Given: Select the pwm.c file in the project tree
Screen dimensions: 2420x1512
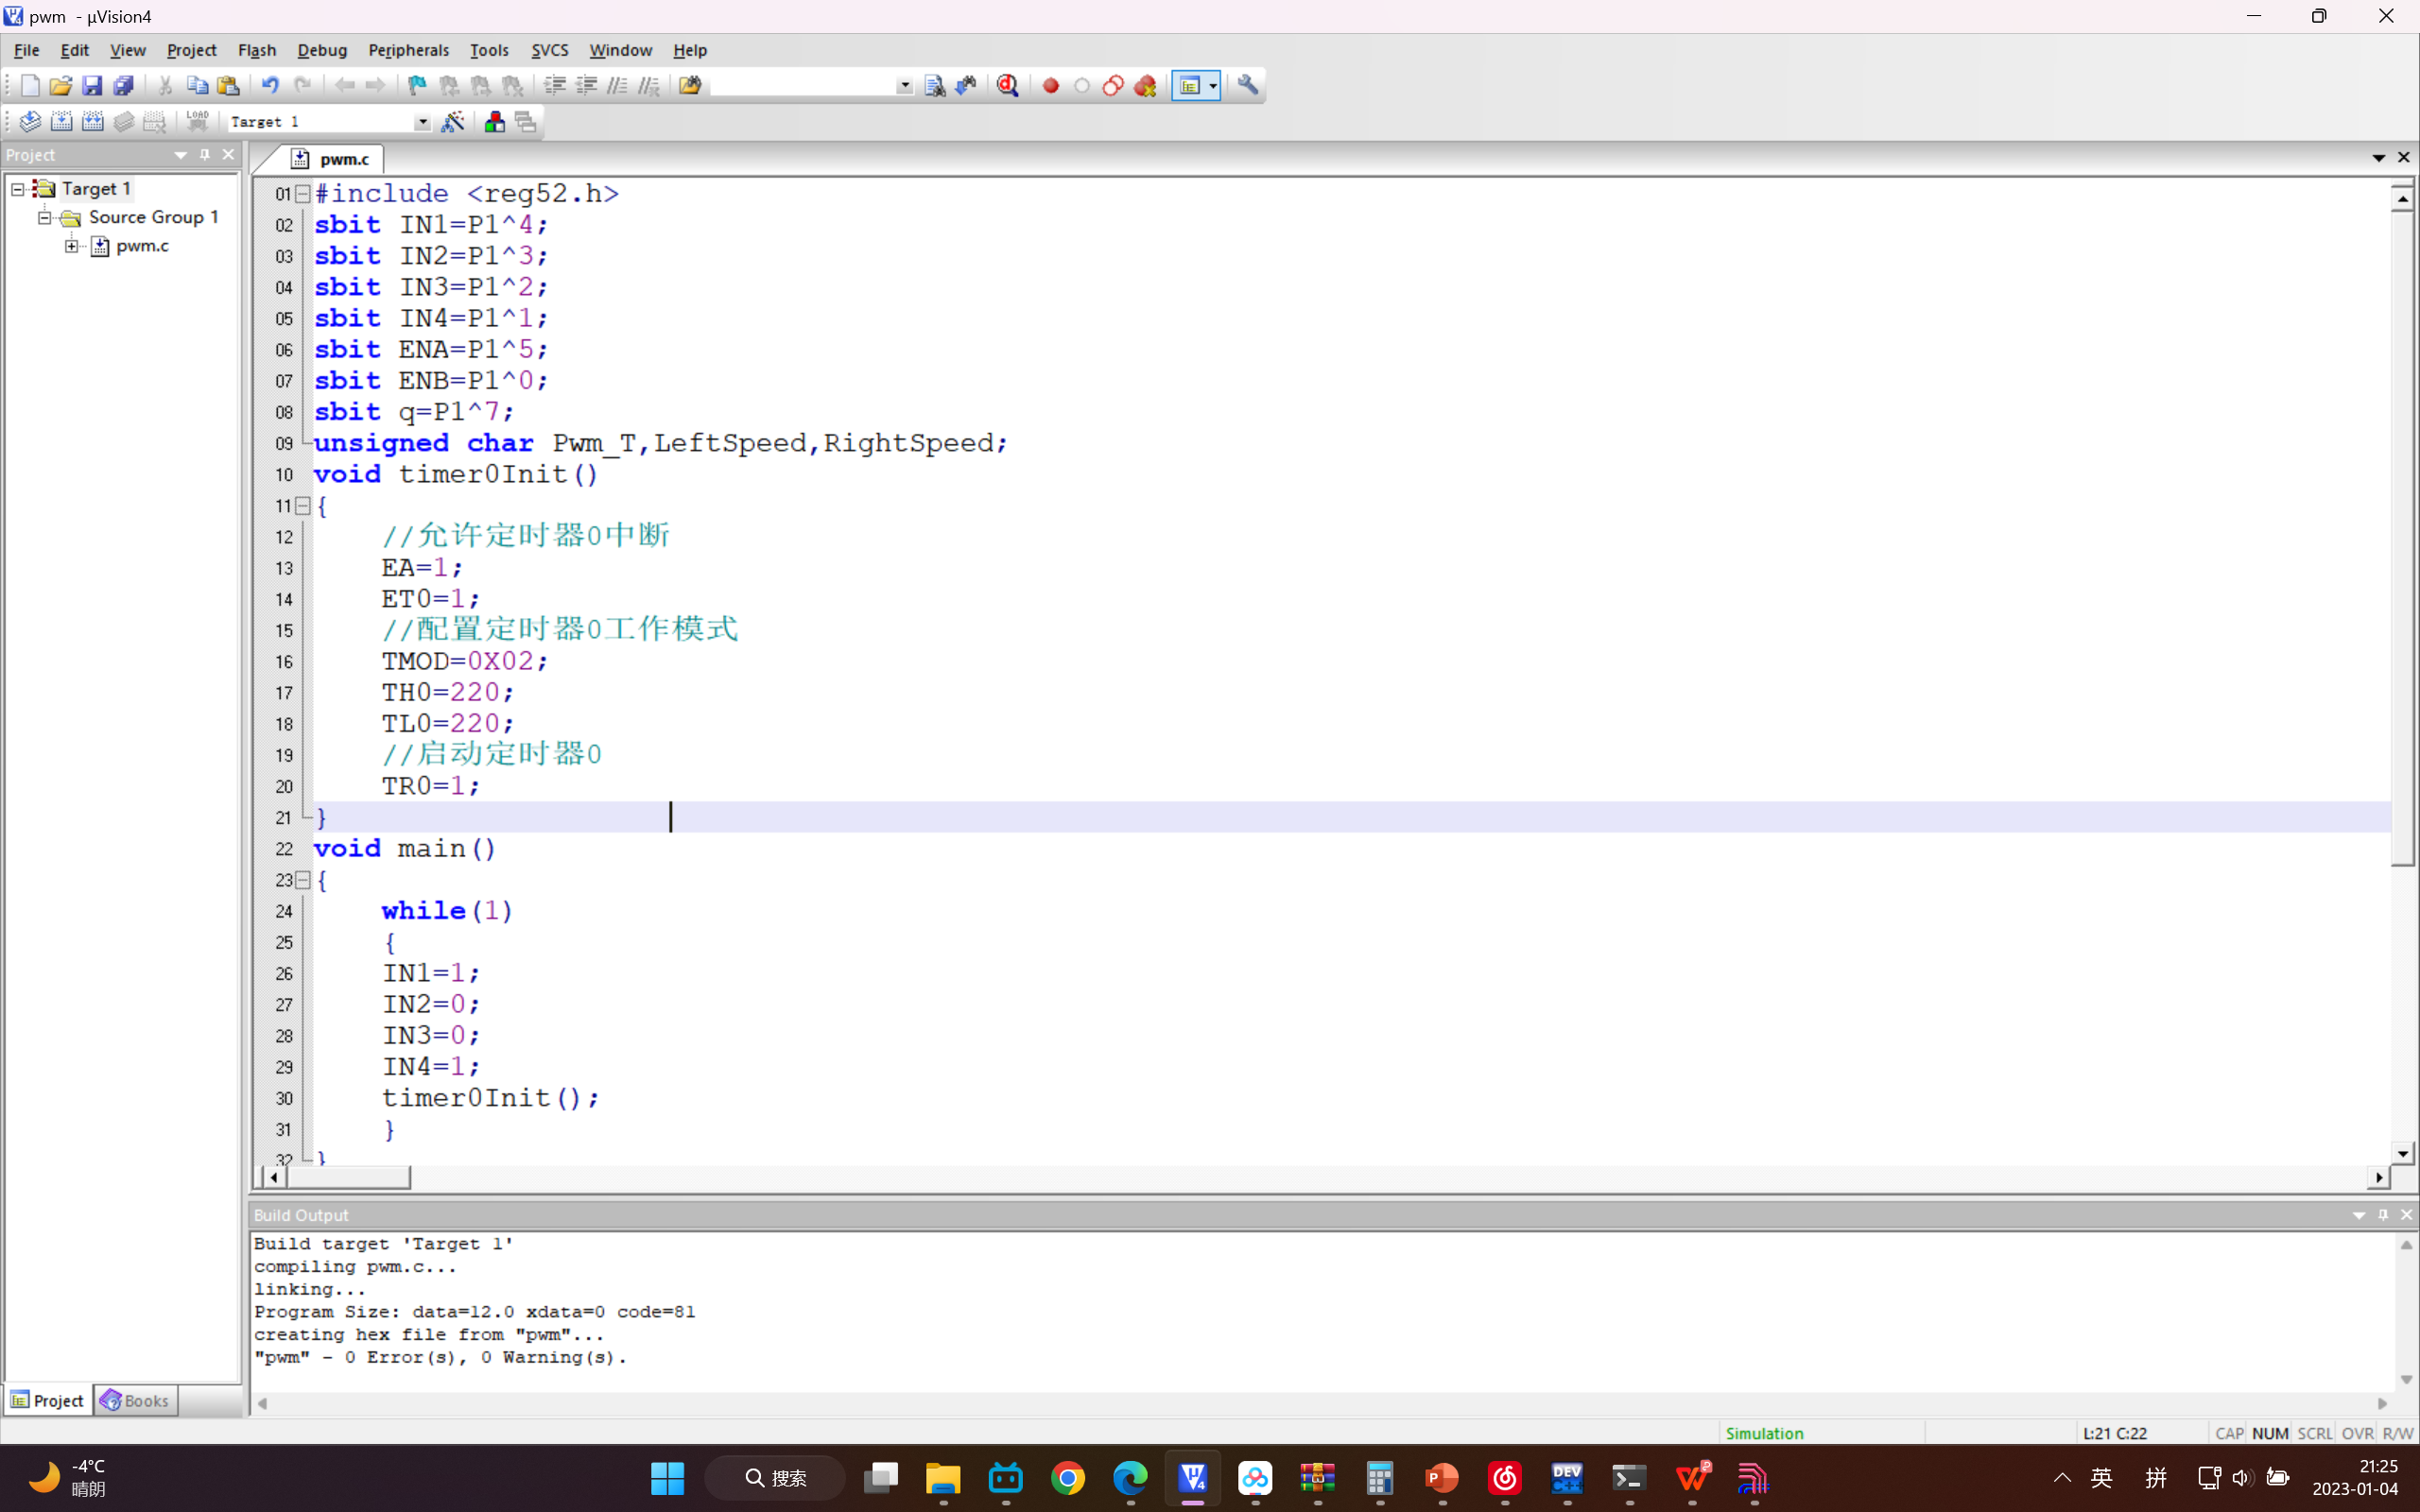Looking at the screenshot, I should [142, 246].
